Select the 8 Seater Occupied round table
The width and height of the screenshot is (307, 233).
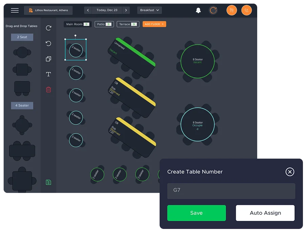(x=198, y=125)
